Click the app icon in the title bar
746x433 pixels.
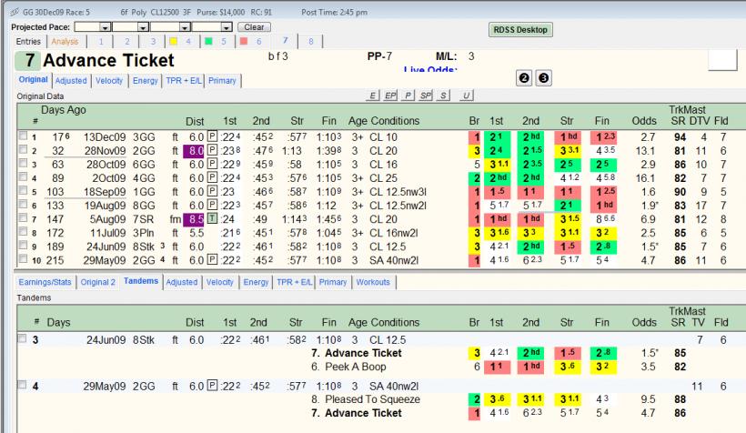click(x=15, y=12)
